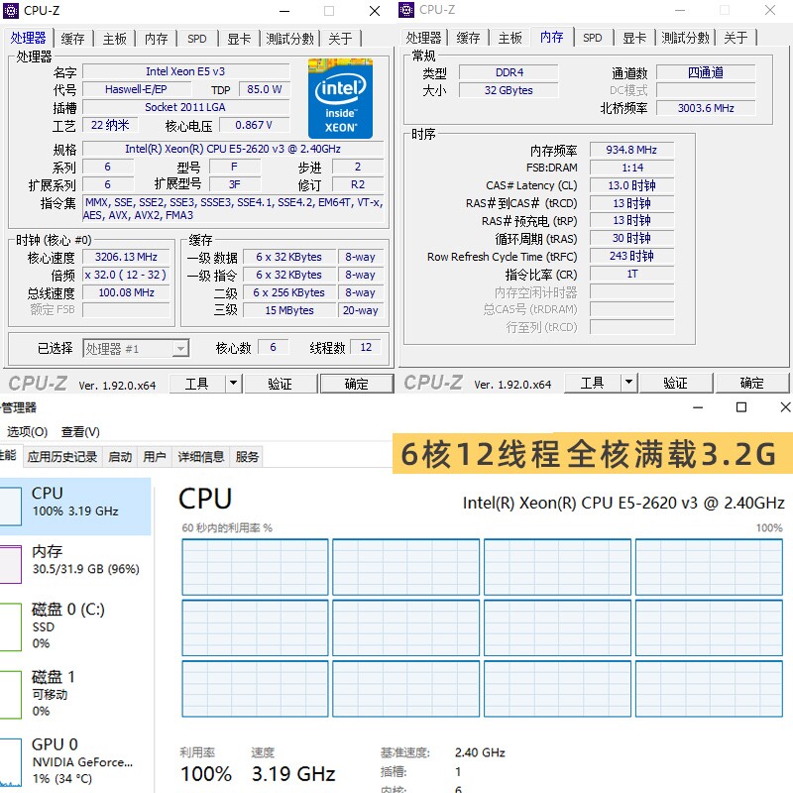
Task: Select the 处理器 tab in left CPU-Z window
Action: click(x=29, y=38)
